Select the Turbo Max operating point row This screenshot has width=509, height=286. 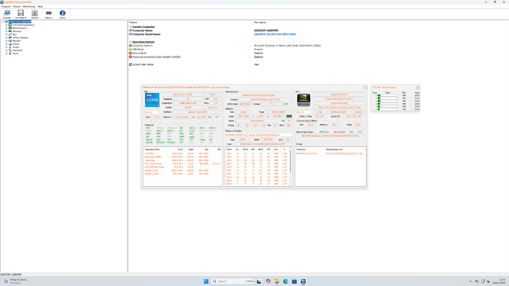[x=183, y=160]
